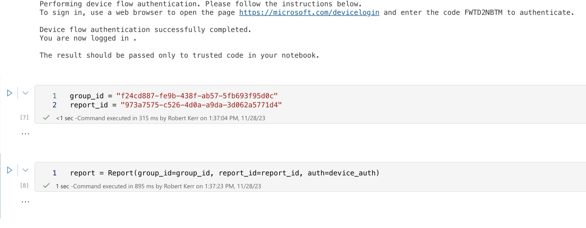Click the [7] execution count label

(24, 118)
